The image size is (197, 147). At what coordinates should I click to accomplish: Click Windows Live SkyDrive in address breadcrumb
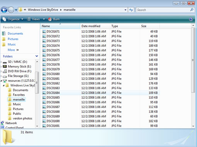point(43,10)
